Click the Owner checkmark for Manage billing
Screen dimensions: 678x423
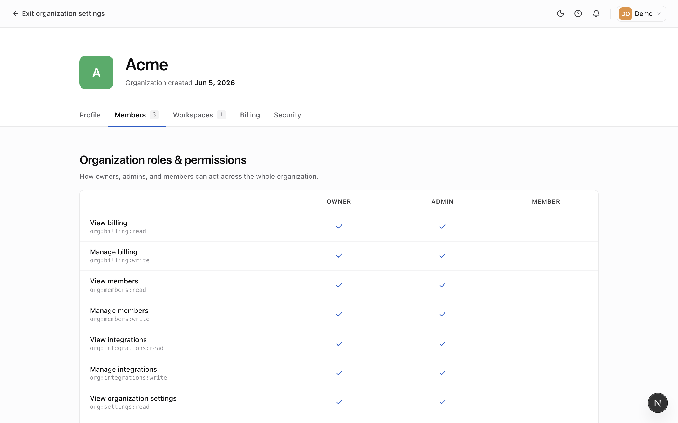pyautogui.click(x=339, y=255)
